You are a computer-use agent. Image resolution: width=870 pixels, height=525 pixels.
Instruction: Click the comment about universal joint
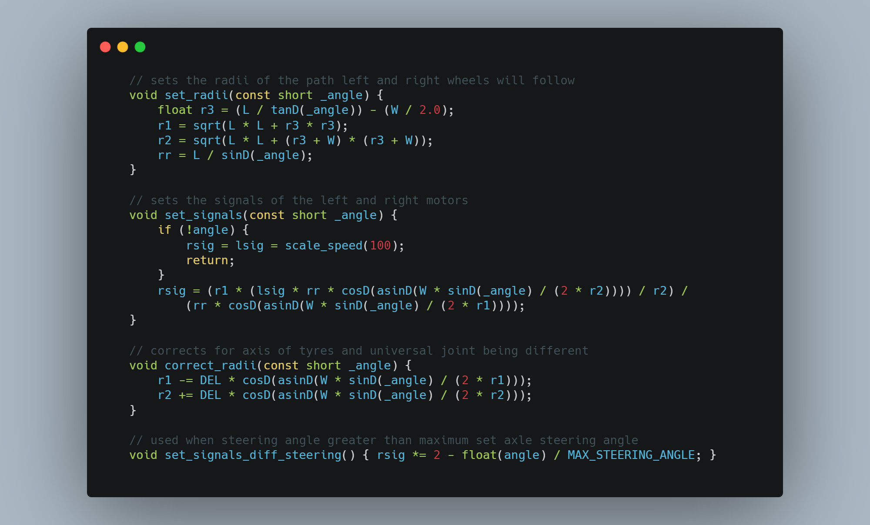[358, 351]
